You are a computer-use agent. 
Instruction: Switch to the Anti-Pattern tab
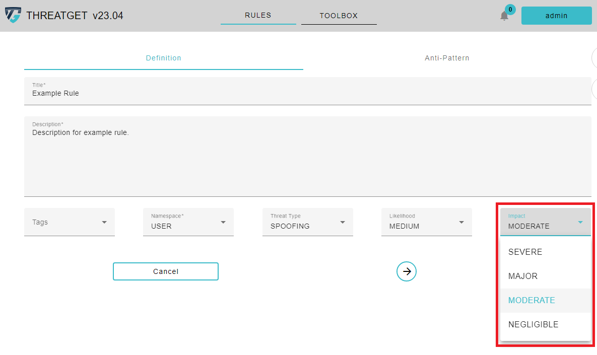coord(447,58)
